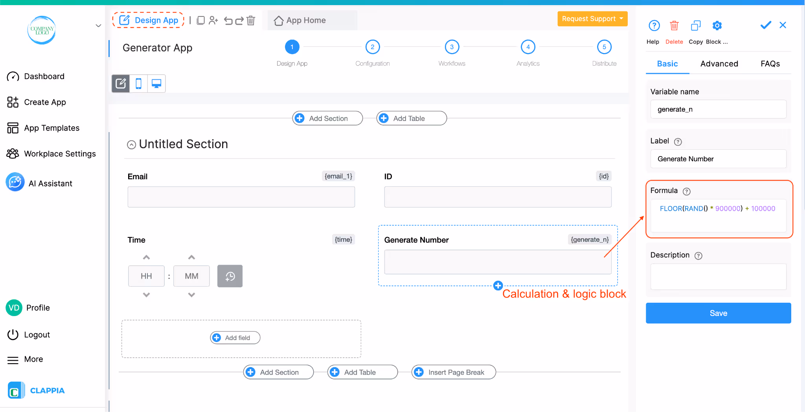This screenshot has height=412, width=805.
Task: Open Block settings gear icon
Action: [x=717, y=26]
